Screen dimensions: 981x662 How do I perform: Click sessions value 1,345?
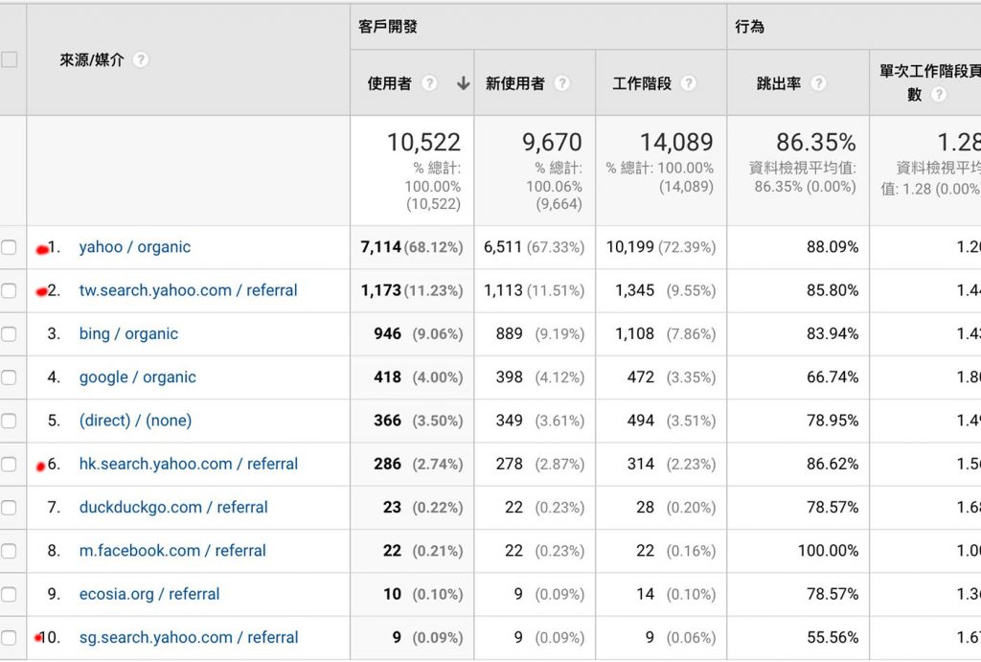[x=634, y=290]
